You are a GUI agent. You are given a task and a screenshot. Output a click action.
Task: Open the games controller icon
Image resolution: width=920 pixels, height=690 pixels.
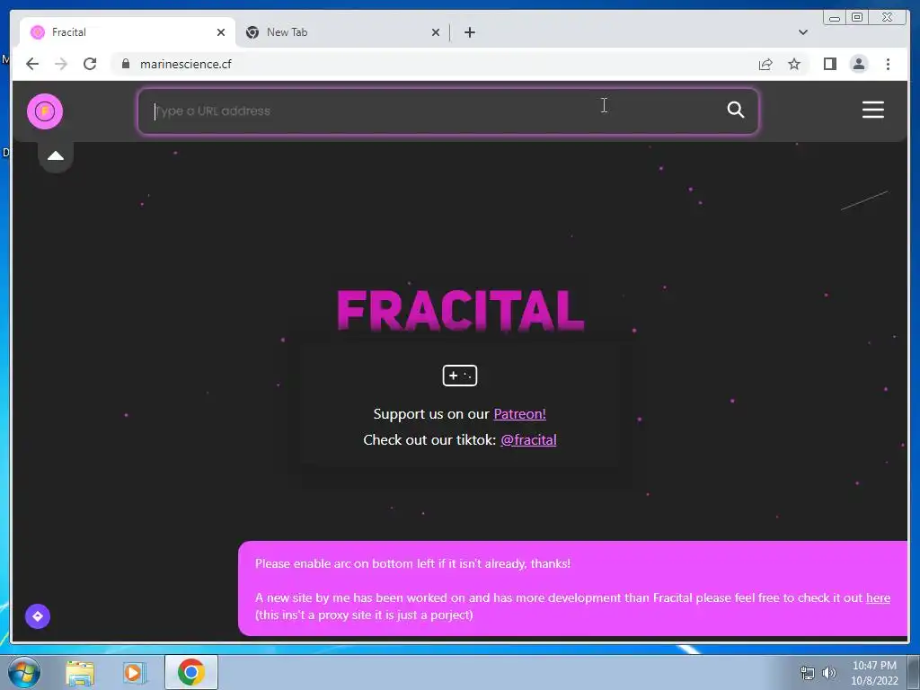(459, 376)
